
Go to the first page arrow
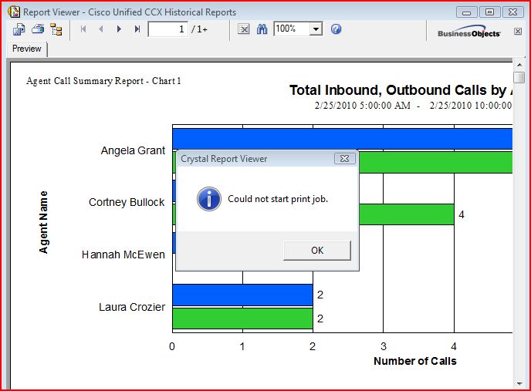tap(83, 29)
